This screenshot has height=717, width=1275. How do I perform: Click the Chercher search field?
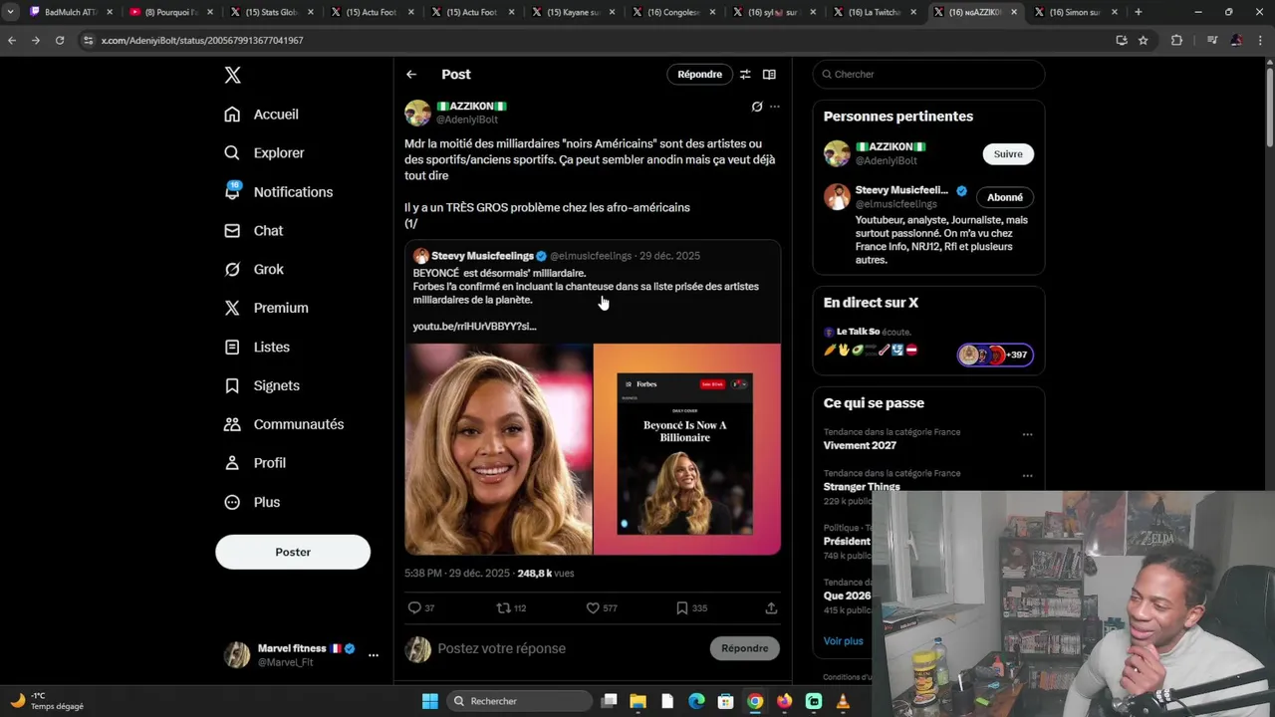click(928, 75)
